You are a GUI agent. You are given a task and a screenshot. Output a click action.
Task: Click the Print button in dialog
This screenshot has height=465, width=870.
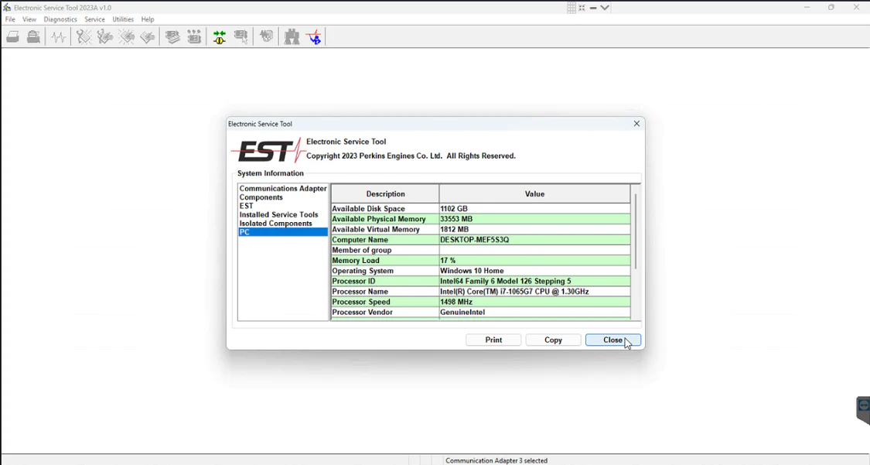[493, 340]
